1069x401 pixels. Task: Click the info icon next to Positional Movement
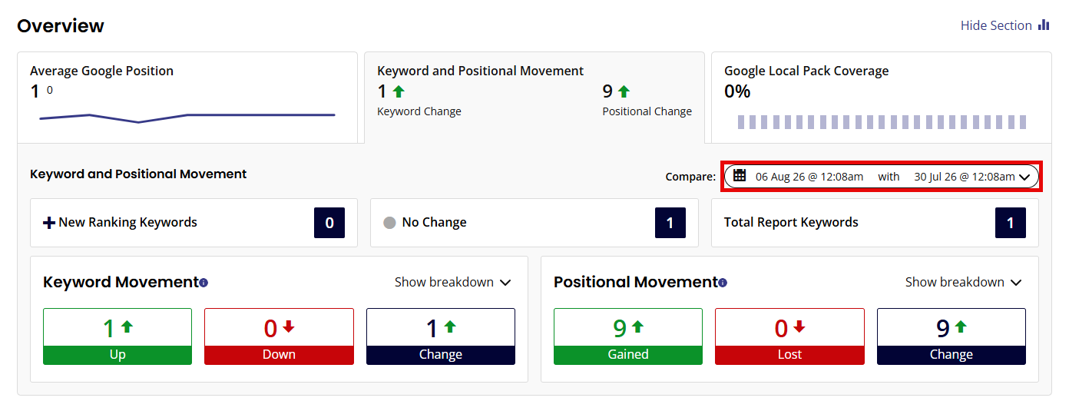[723, 283]
